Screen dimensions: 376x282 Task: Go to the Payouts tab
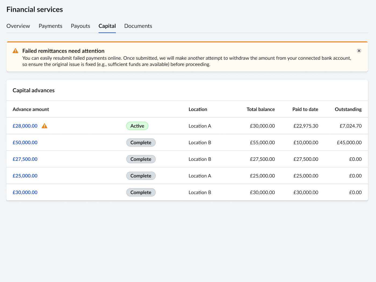81,26
